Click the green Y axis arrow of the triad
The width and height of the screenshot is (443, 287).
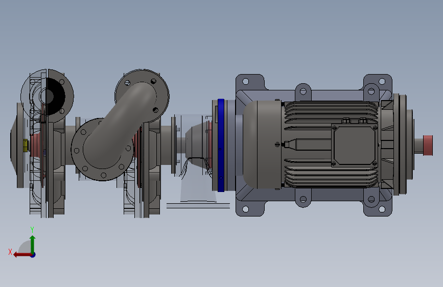pos(33,245)
